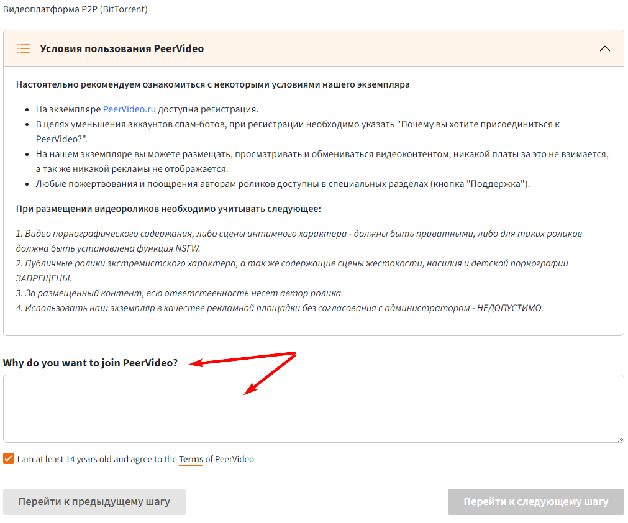Click the При размещении видеороликов heading

168,209
